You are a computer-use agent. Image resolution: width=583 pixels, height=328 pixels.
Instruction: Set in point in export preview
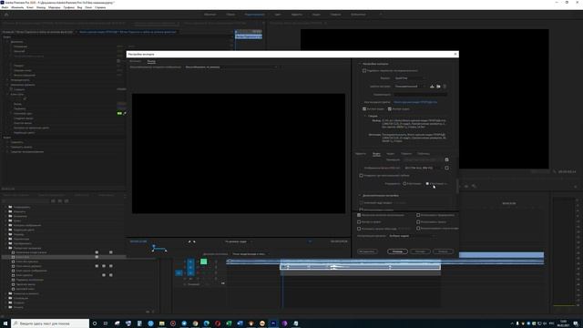(189, 241)
